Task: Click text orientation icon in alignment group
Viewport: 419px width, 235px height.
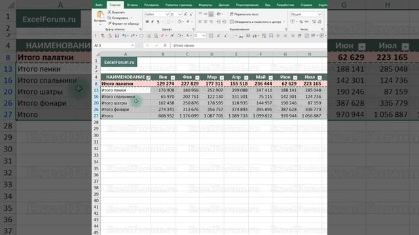Action: pos(219,14)
